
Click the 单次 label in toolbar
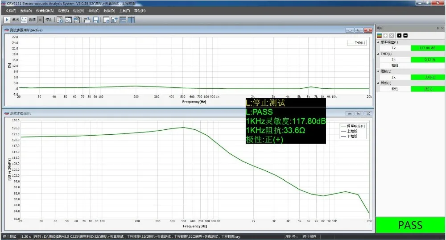[15, 20]
